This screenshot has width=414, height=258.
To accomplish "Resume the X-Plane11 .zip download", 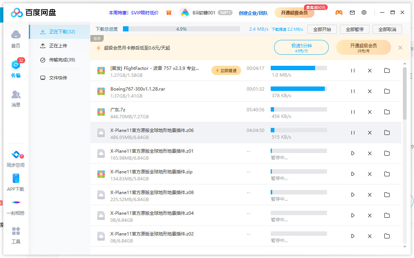I will (353, 174).
